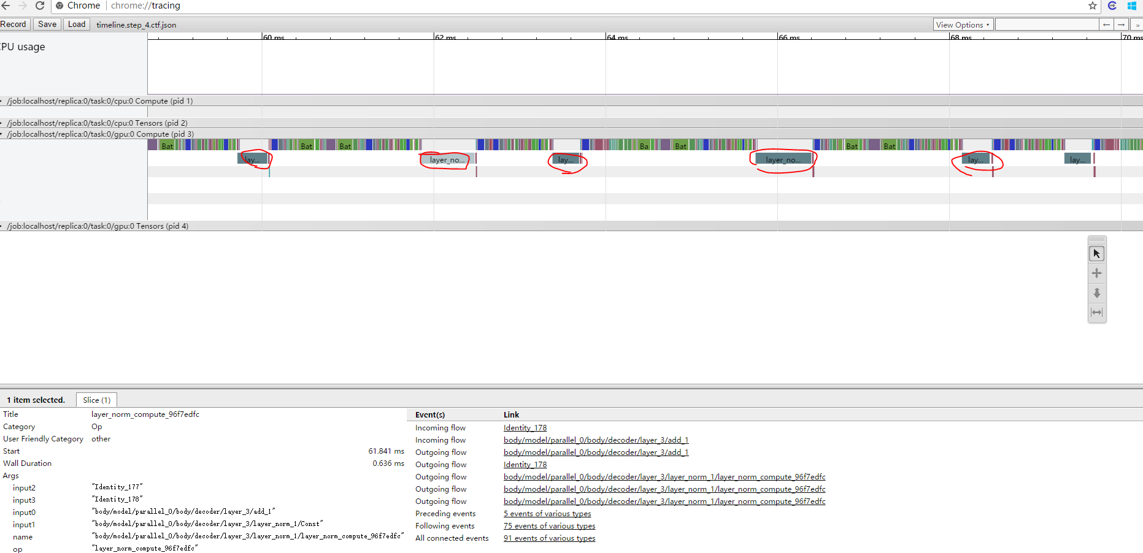
Task: Select the arrow selection tool
Action: click(1097, 253)
